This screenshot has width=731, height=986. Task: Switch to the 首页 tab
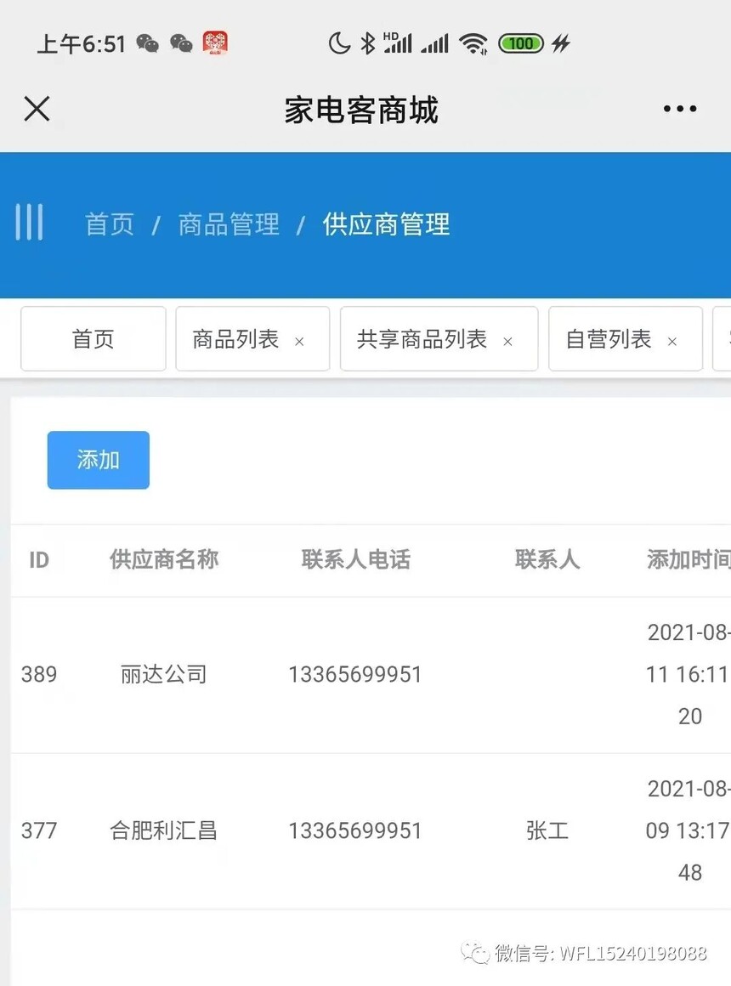pos(93,339)
